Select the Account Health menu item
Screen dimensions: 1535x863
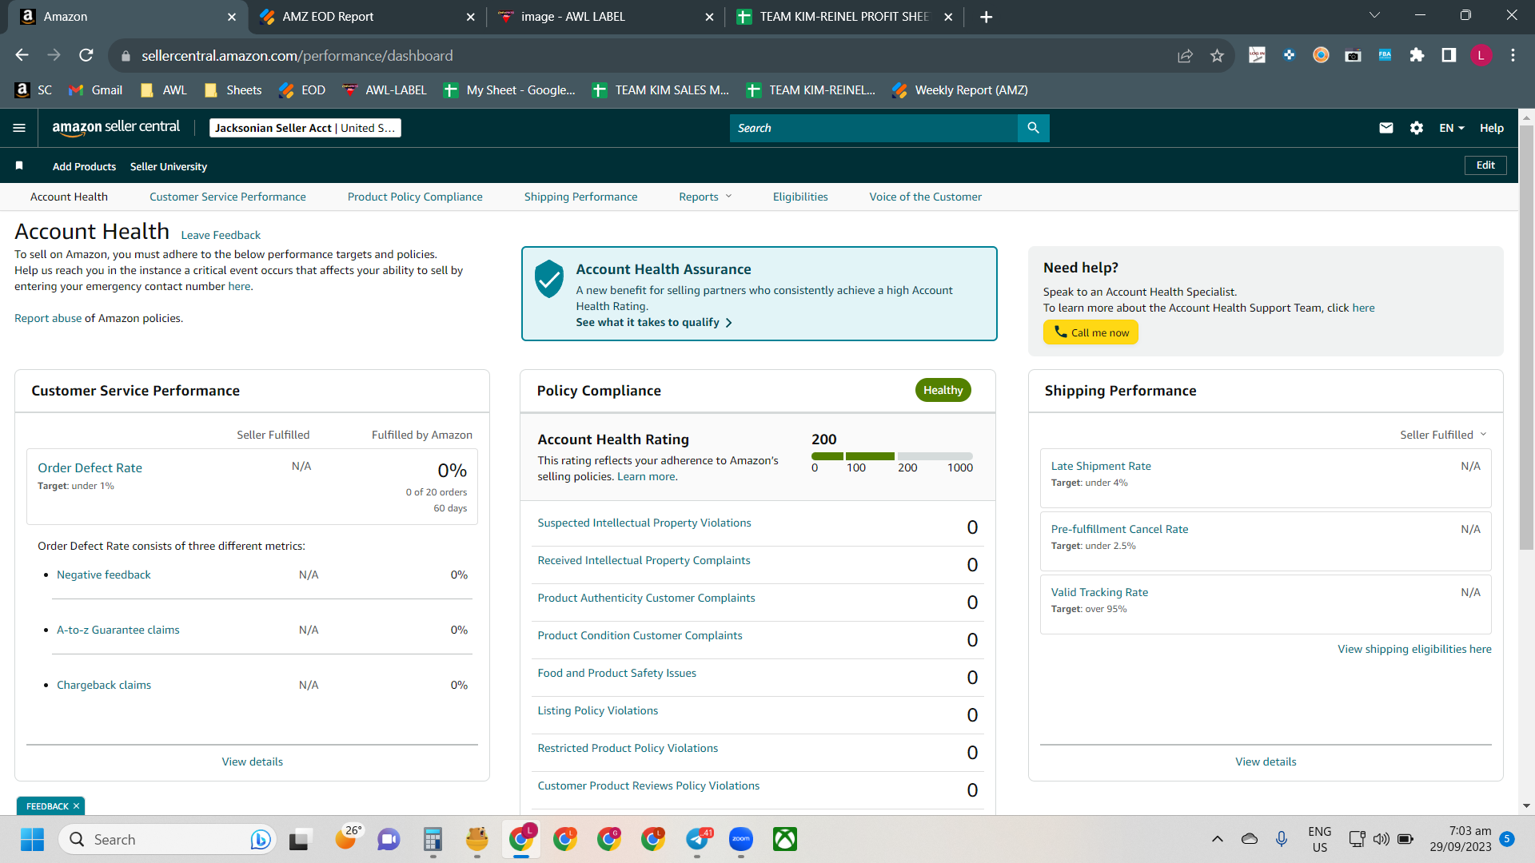tap(69, 197)
